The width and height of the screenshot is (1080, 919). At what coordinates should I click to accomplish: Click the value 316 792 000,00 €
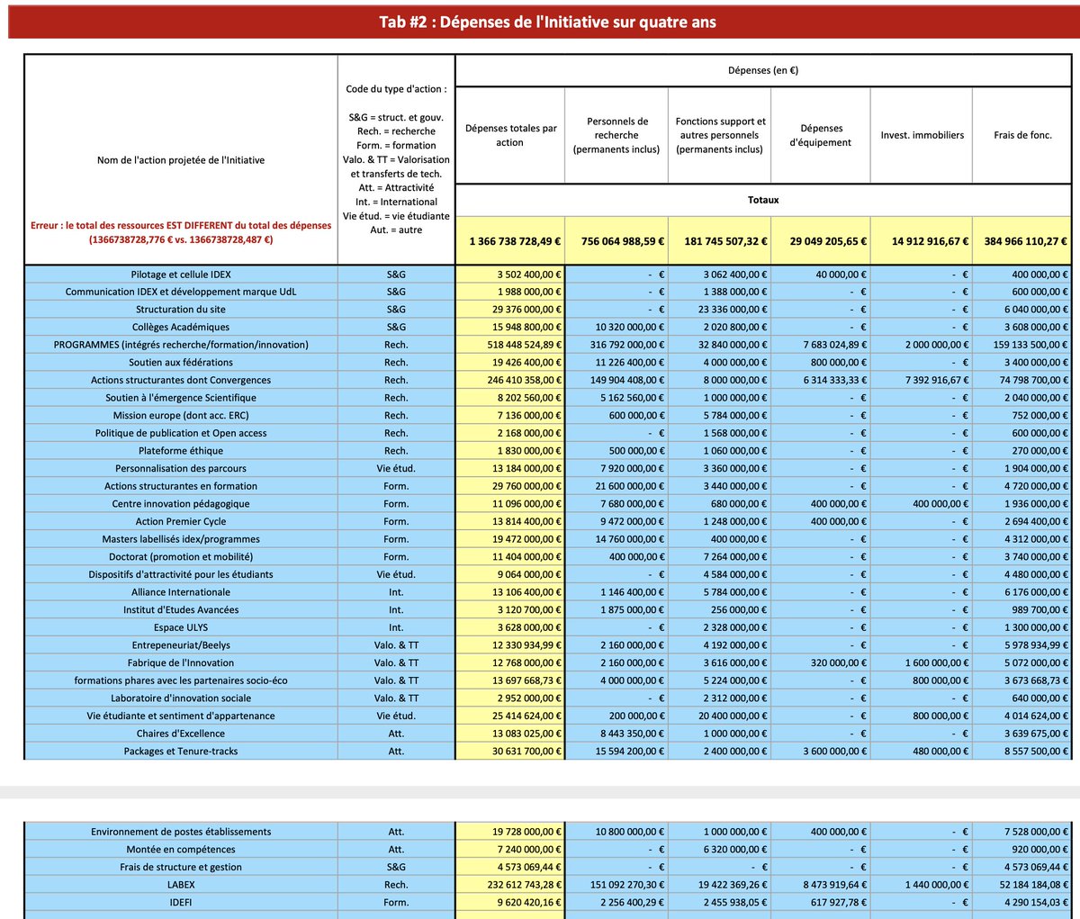616,345
